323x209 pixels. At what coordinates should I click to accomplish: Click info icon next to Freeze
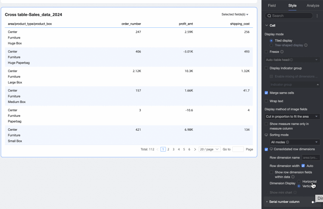point(282,52)
